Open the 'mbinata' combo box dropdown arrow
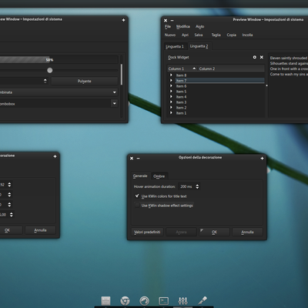308x308 pixels. pyautogui.click(x=115, y=92)
